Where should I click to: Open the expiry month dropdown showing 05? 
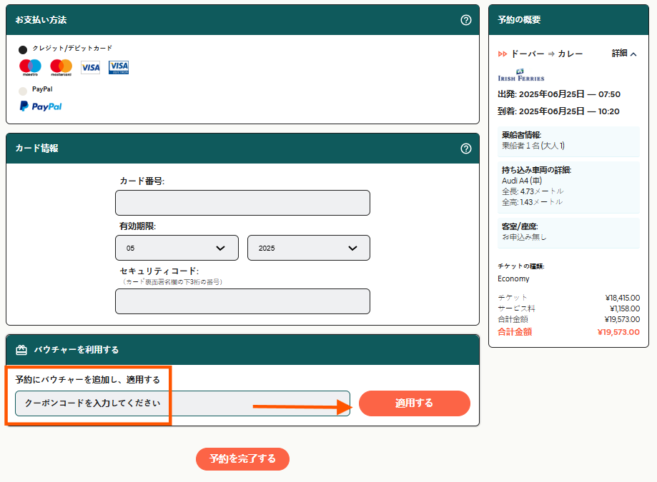pyautogui.click(x=177, y=248)
